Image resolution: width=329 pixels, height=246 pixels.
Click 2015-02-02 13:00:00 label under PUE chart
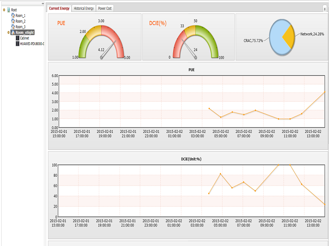313,134
